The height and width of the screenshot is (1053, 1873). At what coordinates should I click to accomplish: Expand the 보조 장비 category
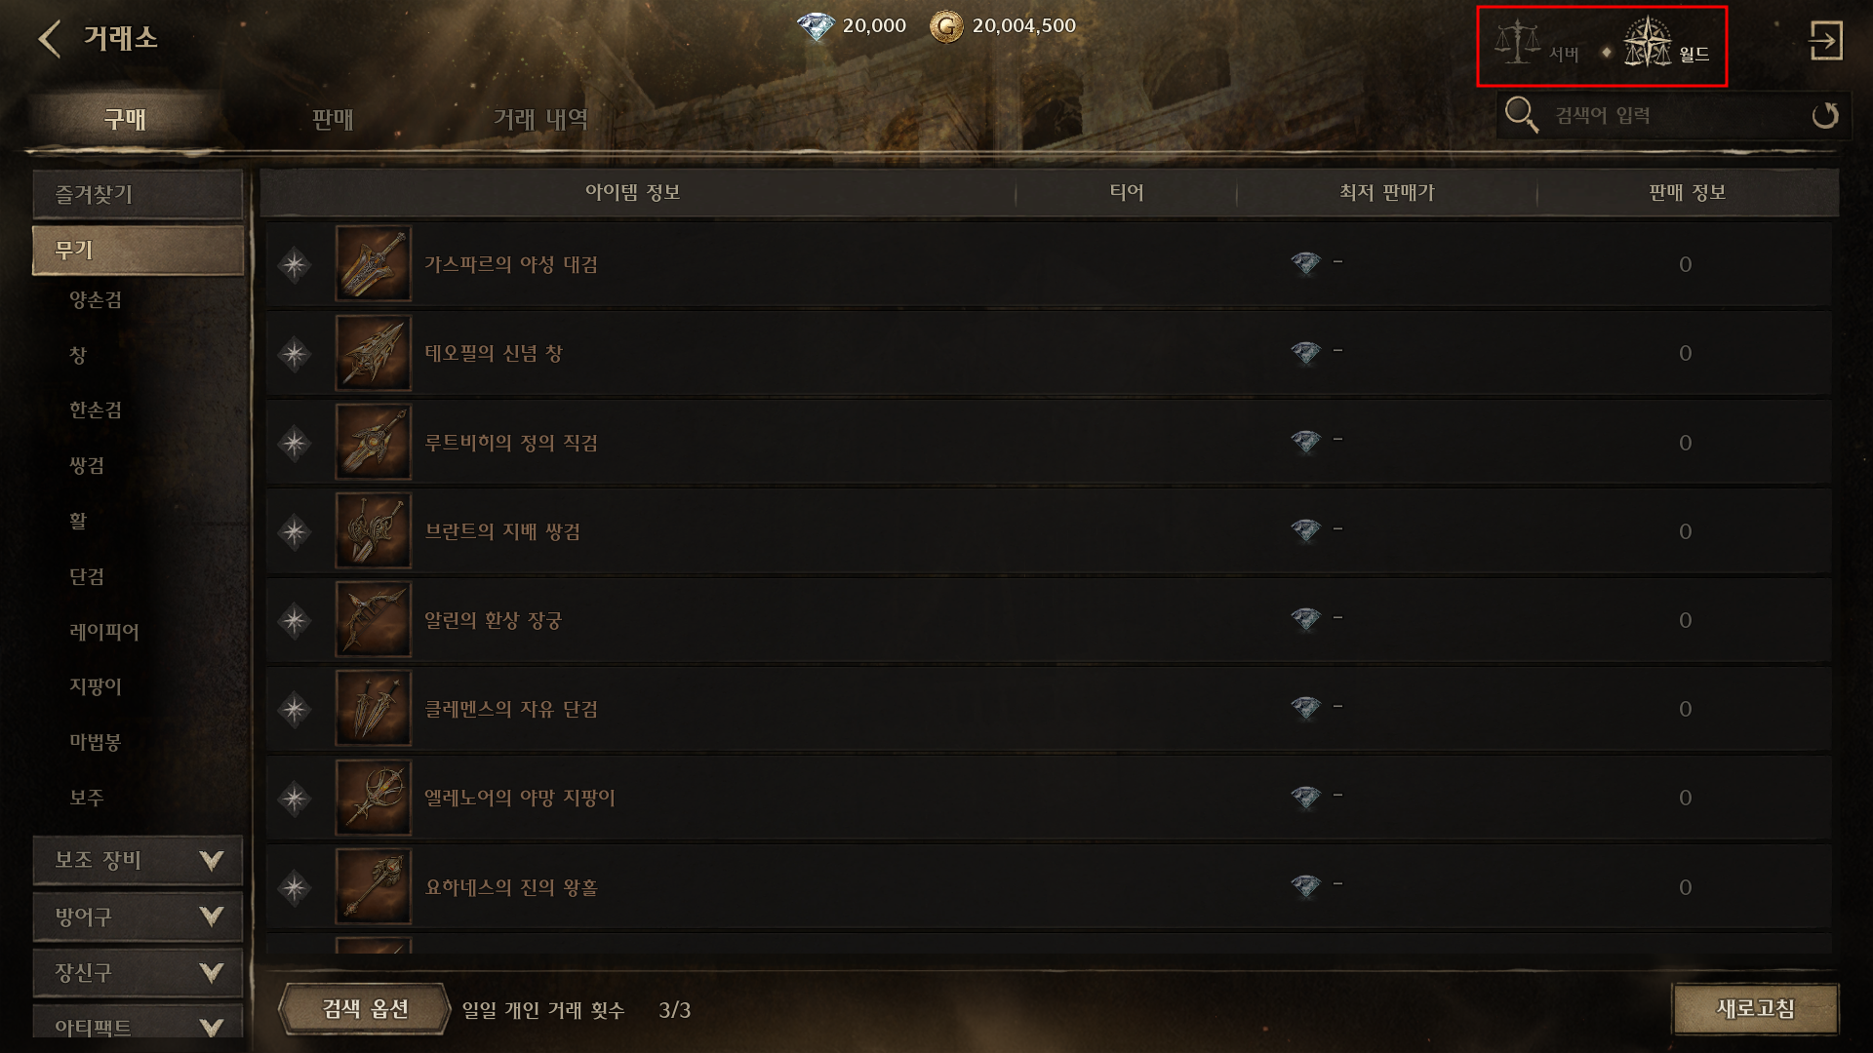coord(138,860)
